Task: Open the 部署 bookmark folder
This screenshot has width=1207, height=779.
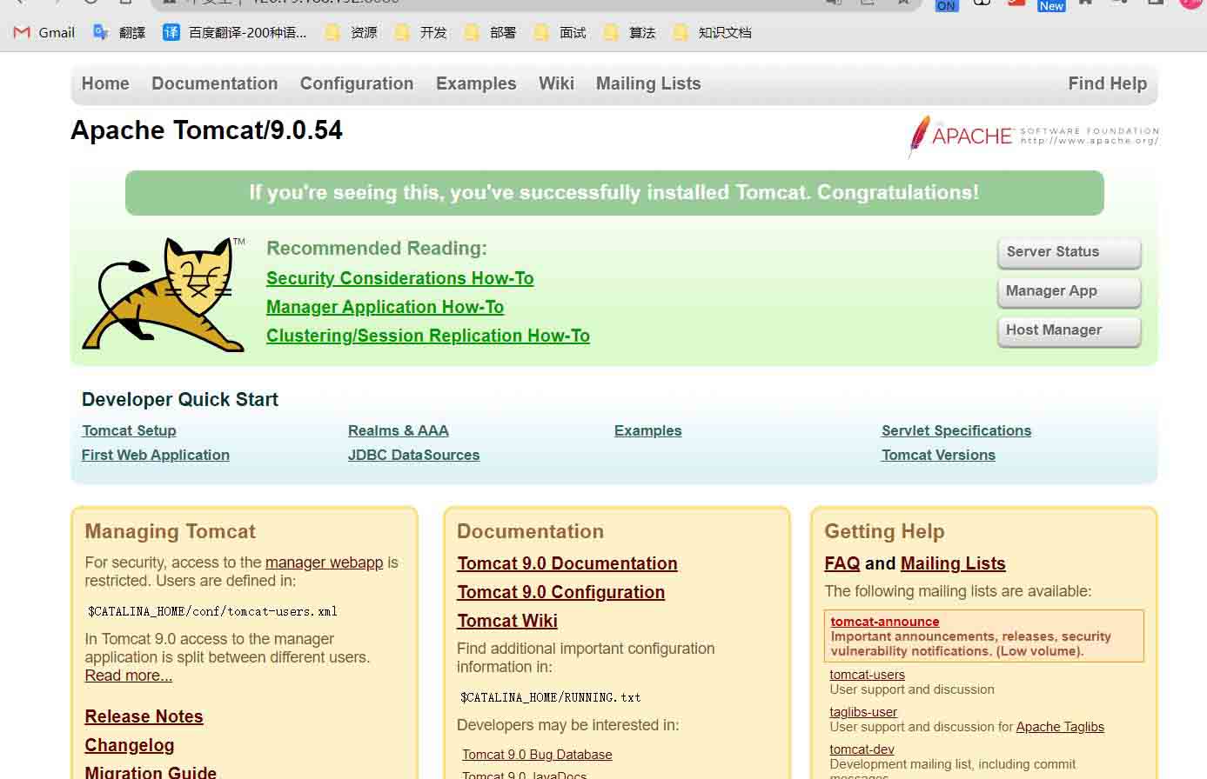Action: coord(490,32)
